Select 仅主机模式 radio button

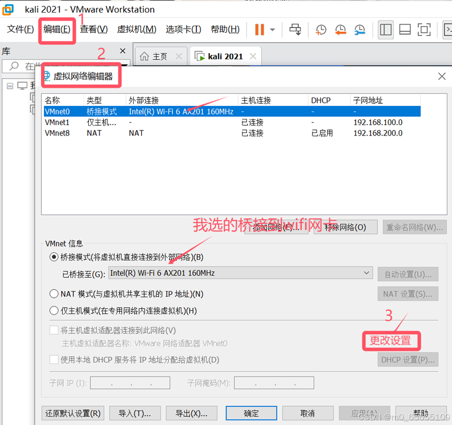coord(54,310)
